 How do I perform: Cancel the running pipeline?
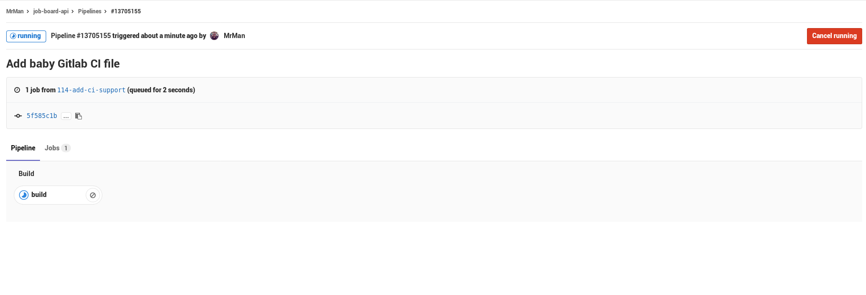[834, 36]
